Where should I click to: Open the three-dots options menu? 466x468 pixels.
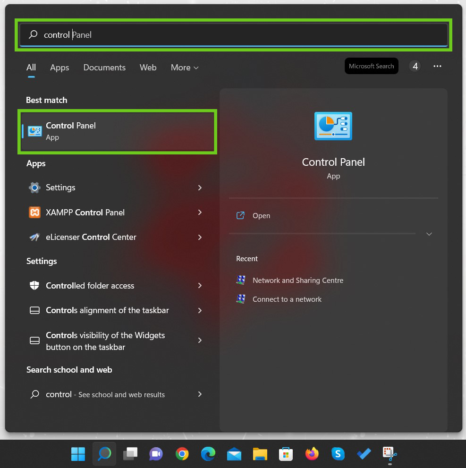point(437,66)
